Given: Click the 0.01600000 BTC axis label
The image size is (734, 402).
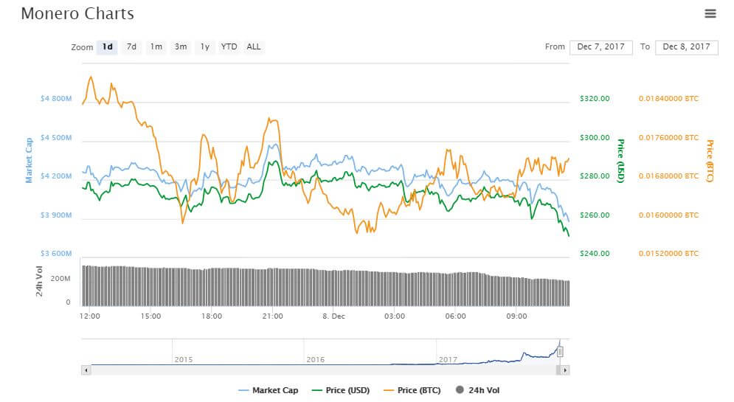Looking at the screenshot, I should tap(668, 215).
